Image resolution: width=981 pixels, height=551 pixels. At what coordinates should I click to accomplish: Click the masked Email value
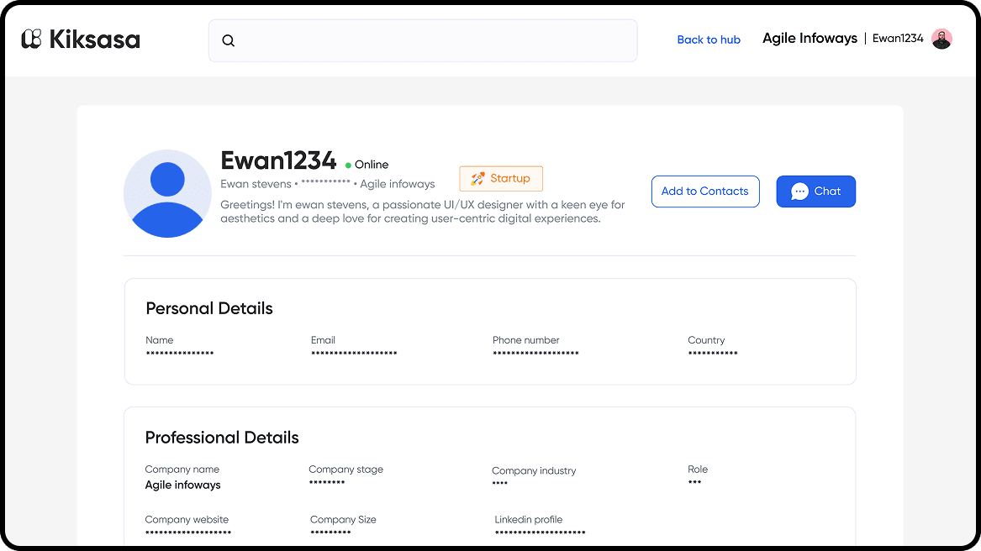tap(354, 354)
